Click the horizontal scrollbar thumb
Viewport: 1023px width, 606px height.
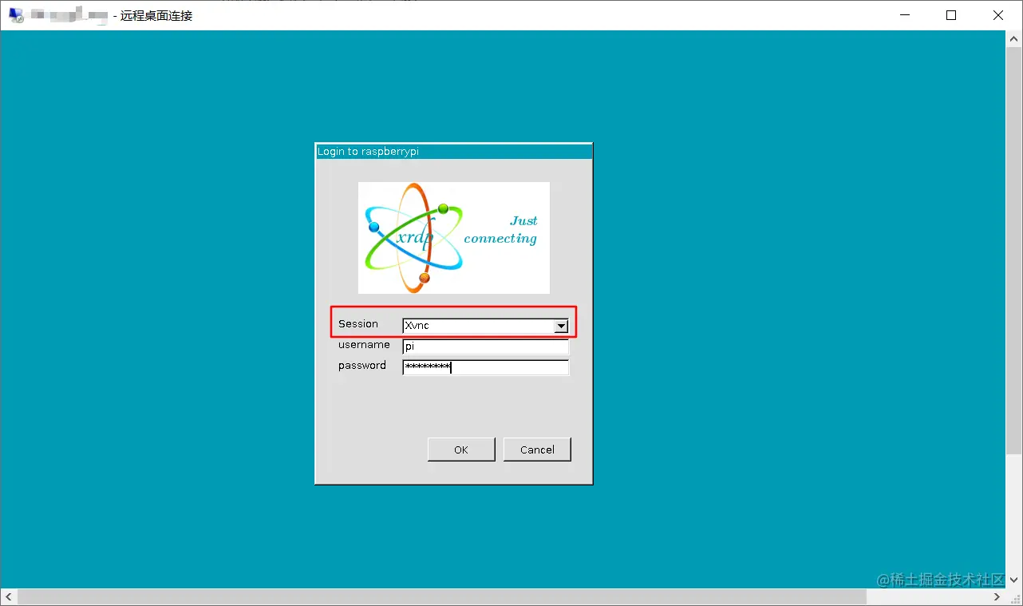click(x=442, y=597)
